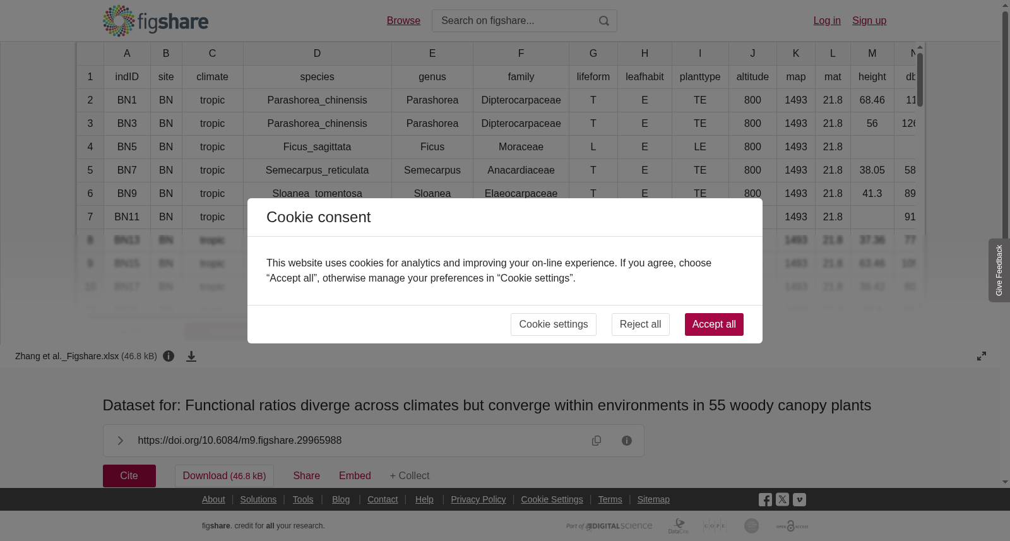Viewport: 1010px width, 541px height.
Task: Expand the DOI citation chevron
Action: pos(121,441)
